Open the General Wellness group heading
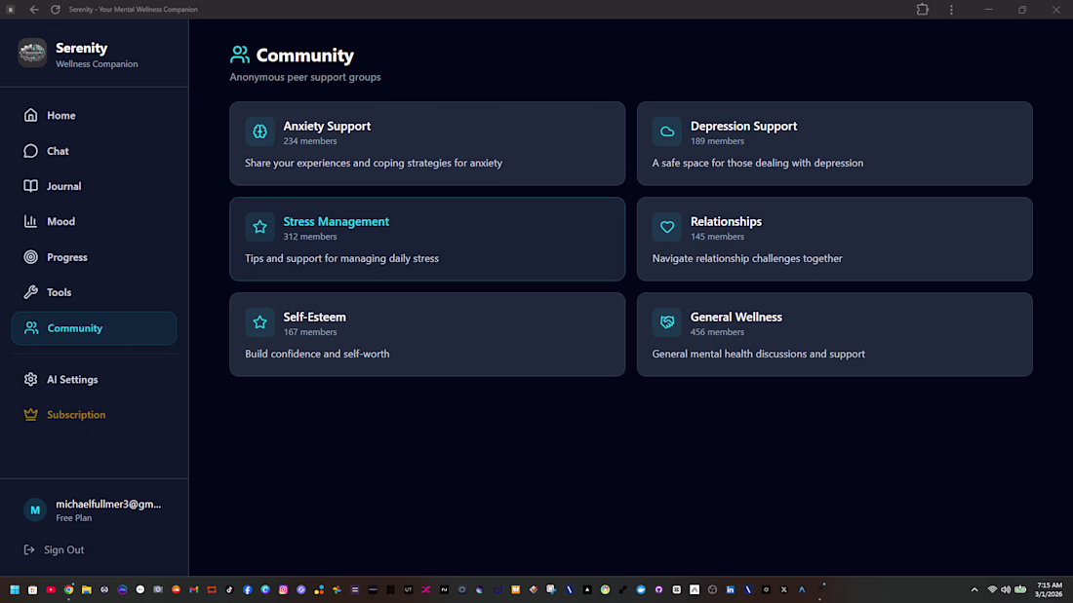Viewport: 1073px width, 603px height. tap(736, 318)
